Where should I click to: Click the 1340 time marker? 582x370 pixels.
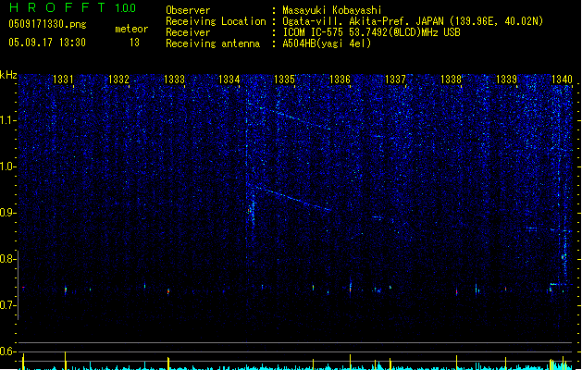[562, 80]
